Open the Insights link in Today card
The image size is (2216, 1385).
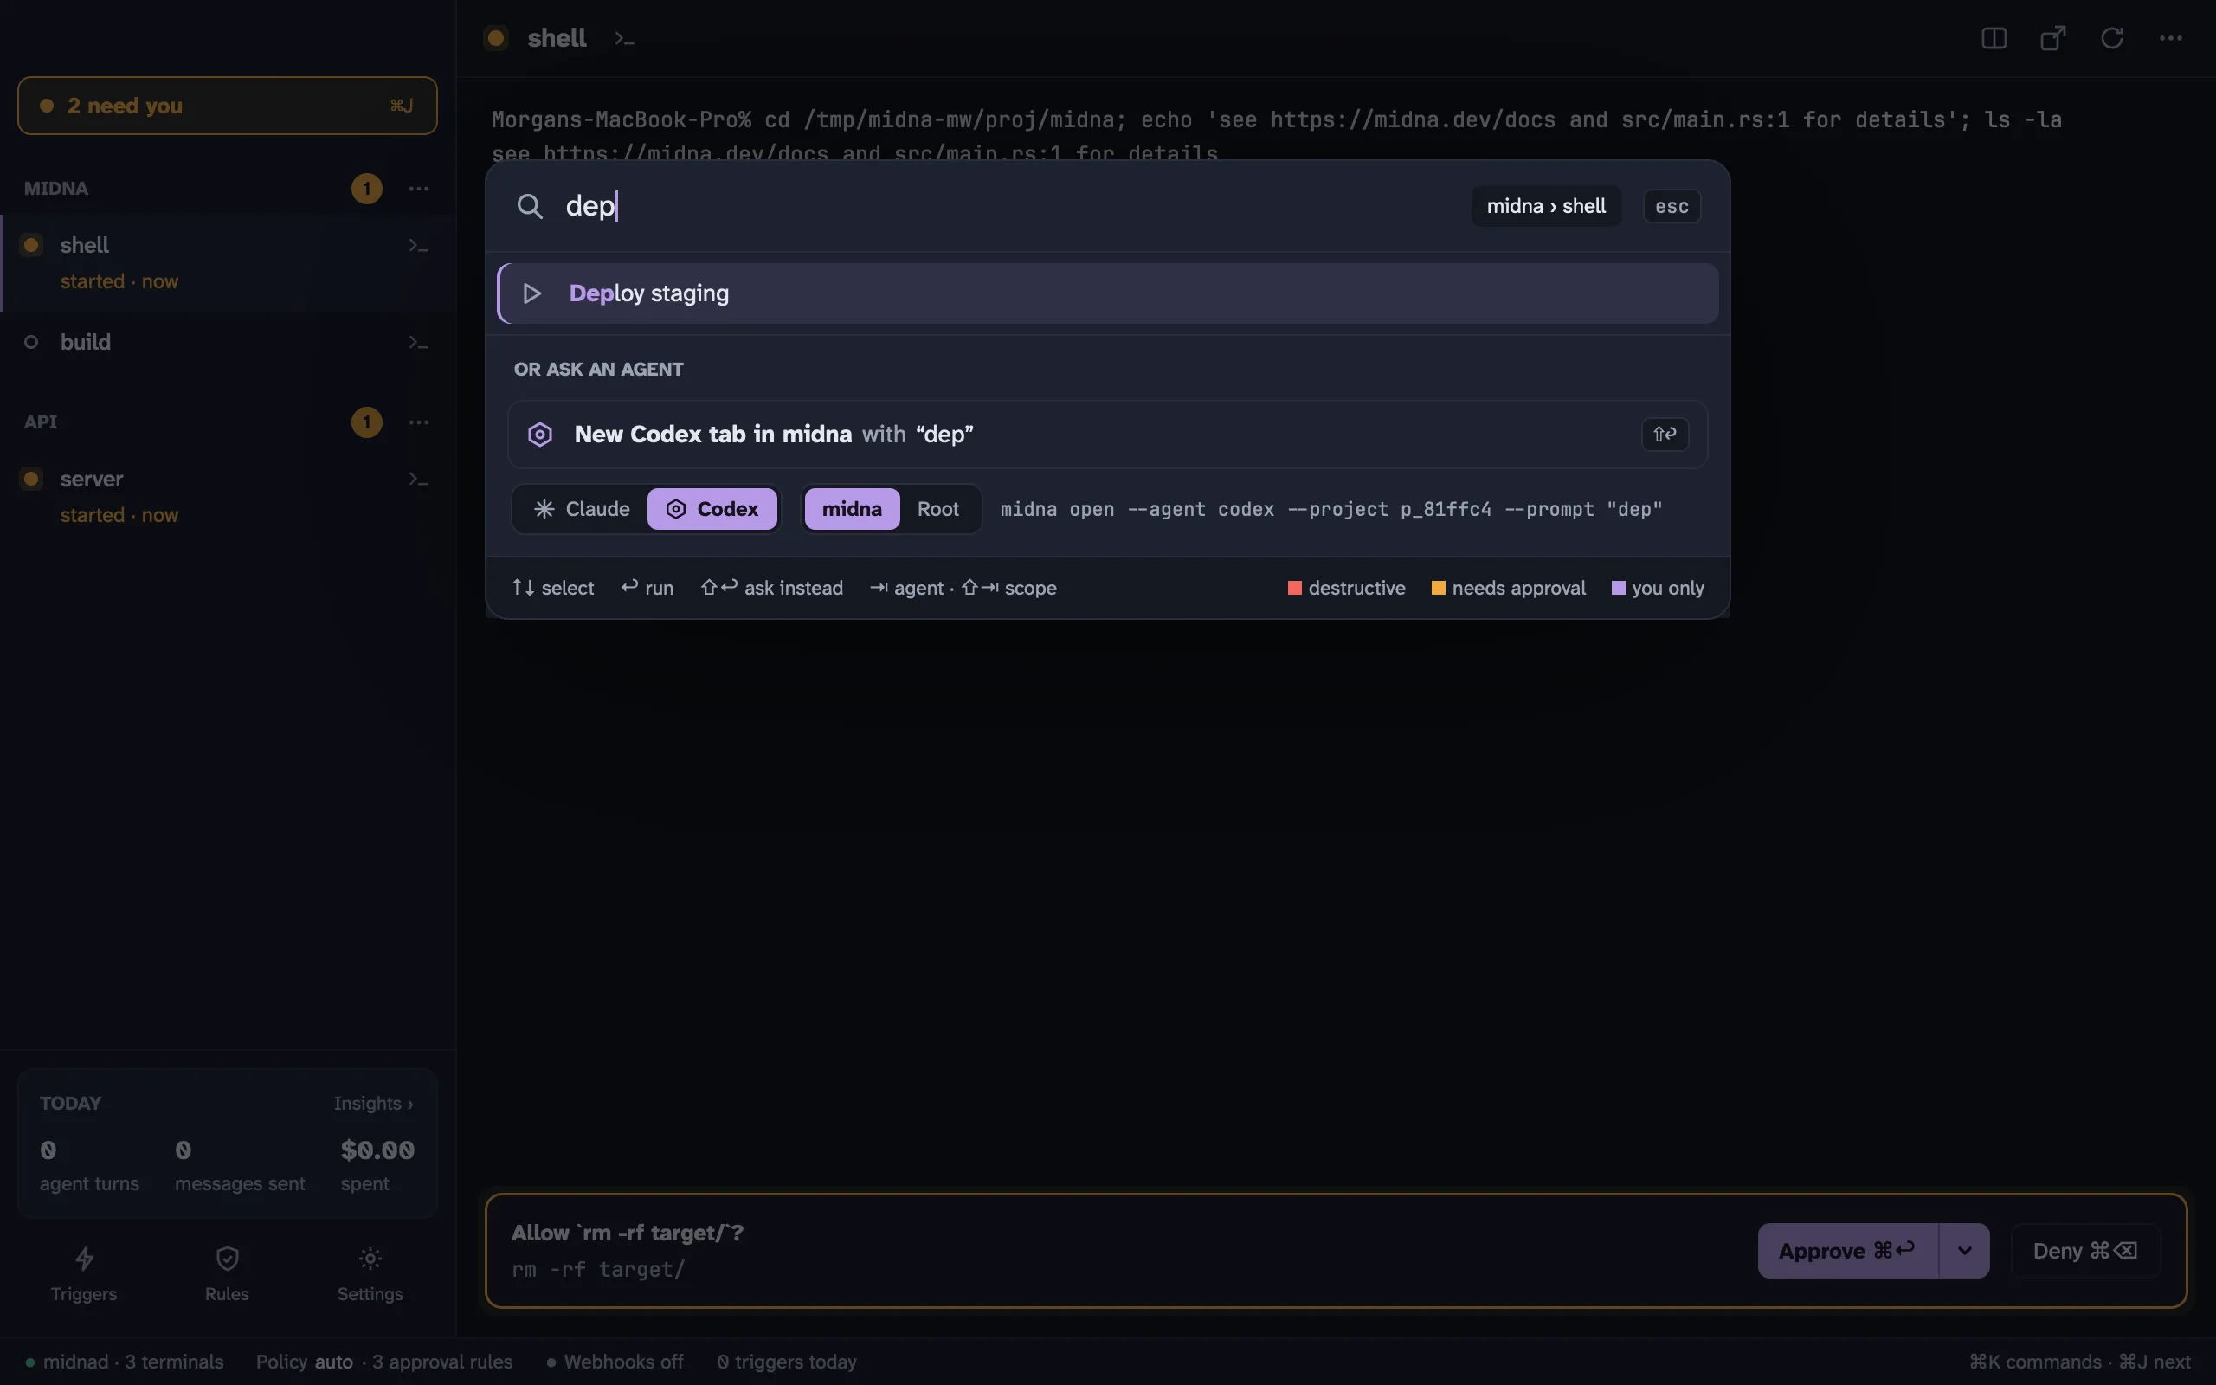[374, 1103]
